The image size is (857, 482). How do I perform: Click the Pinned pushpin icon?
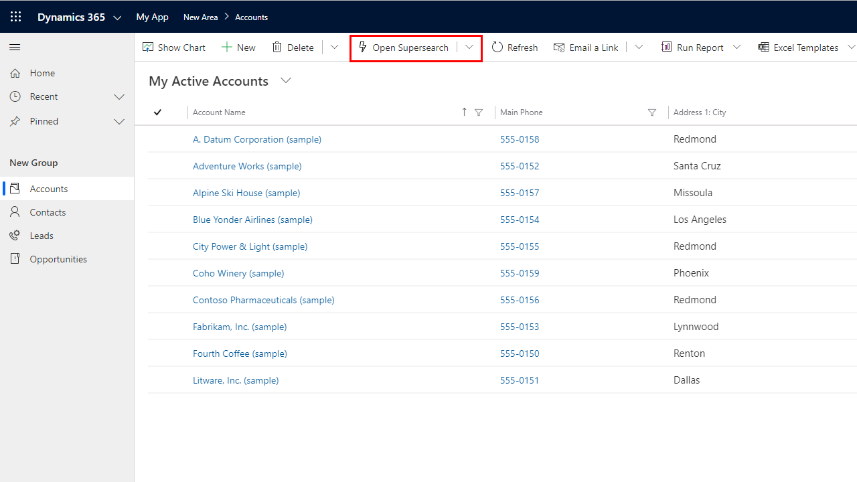(15, 121)
